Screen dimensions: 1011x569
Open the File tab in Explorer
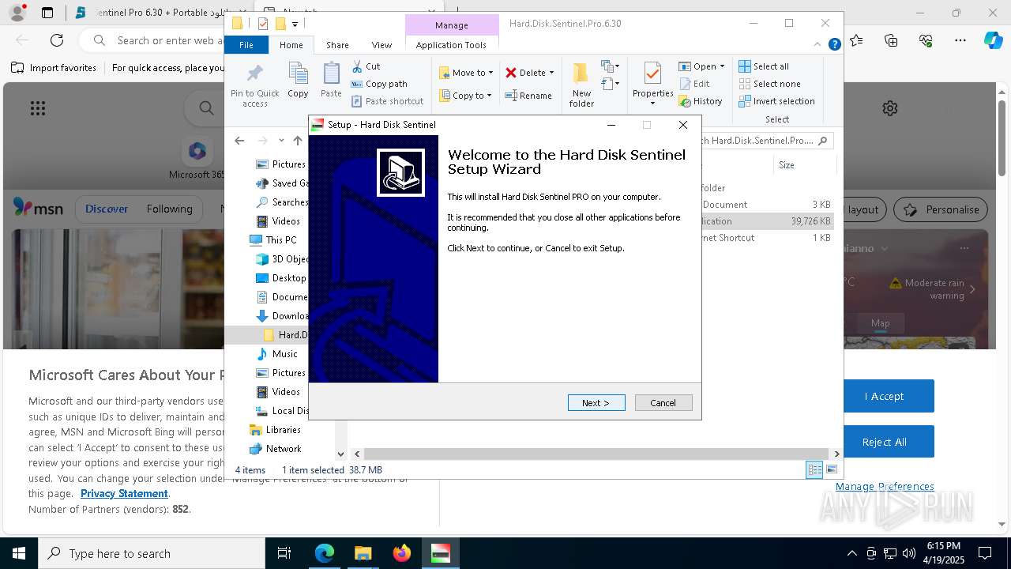click(x=246, y=45)
